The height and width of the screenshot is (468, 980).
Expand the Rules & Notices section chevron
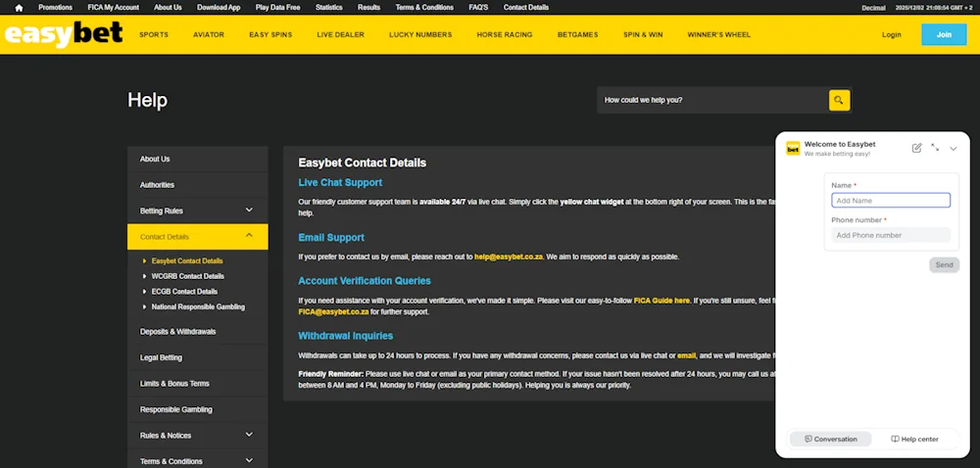249,435
